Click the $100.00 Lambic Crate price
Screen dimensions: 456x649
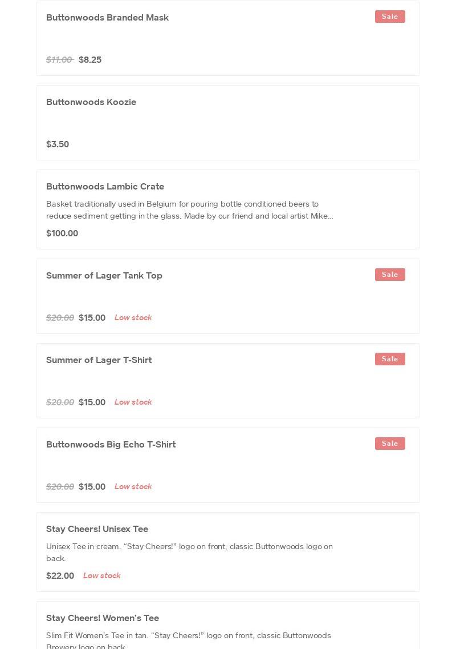pyautogui.click(x=62, y=233)
